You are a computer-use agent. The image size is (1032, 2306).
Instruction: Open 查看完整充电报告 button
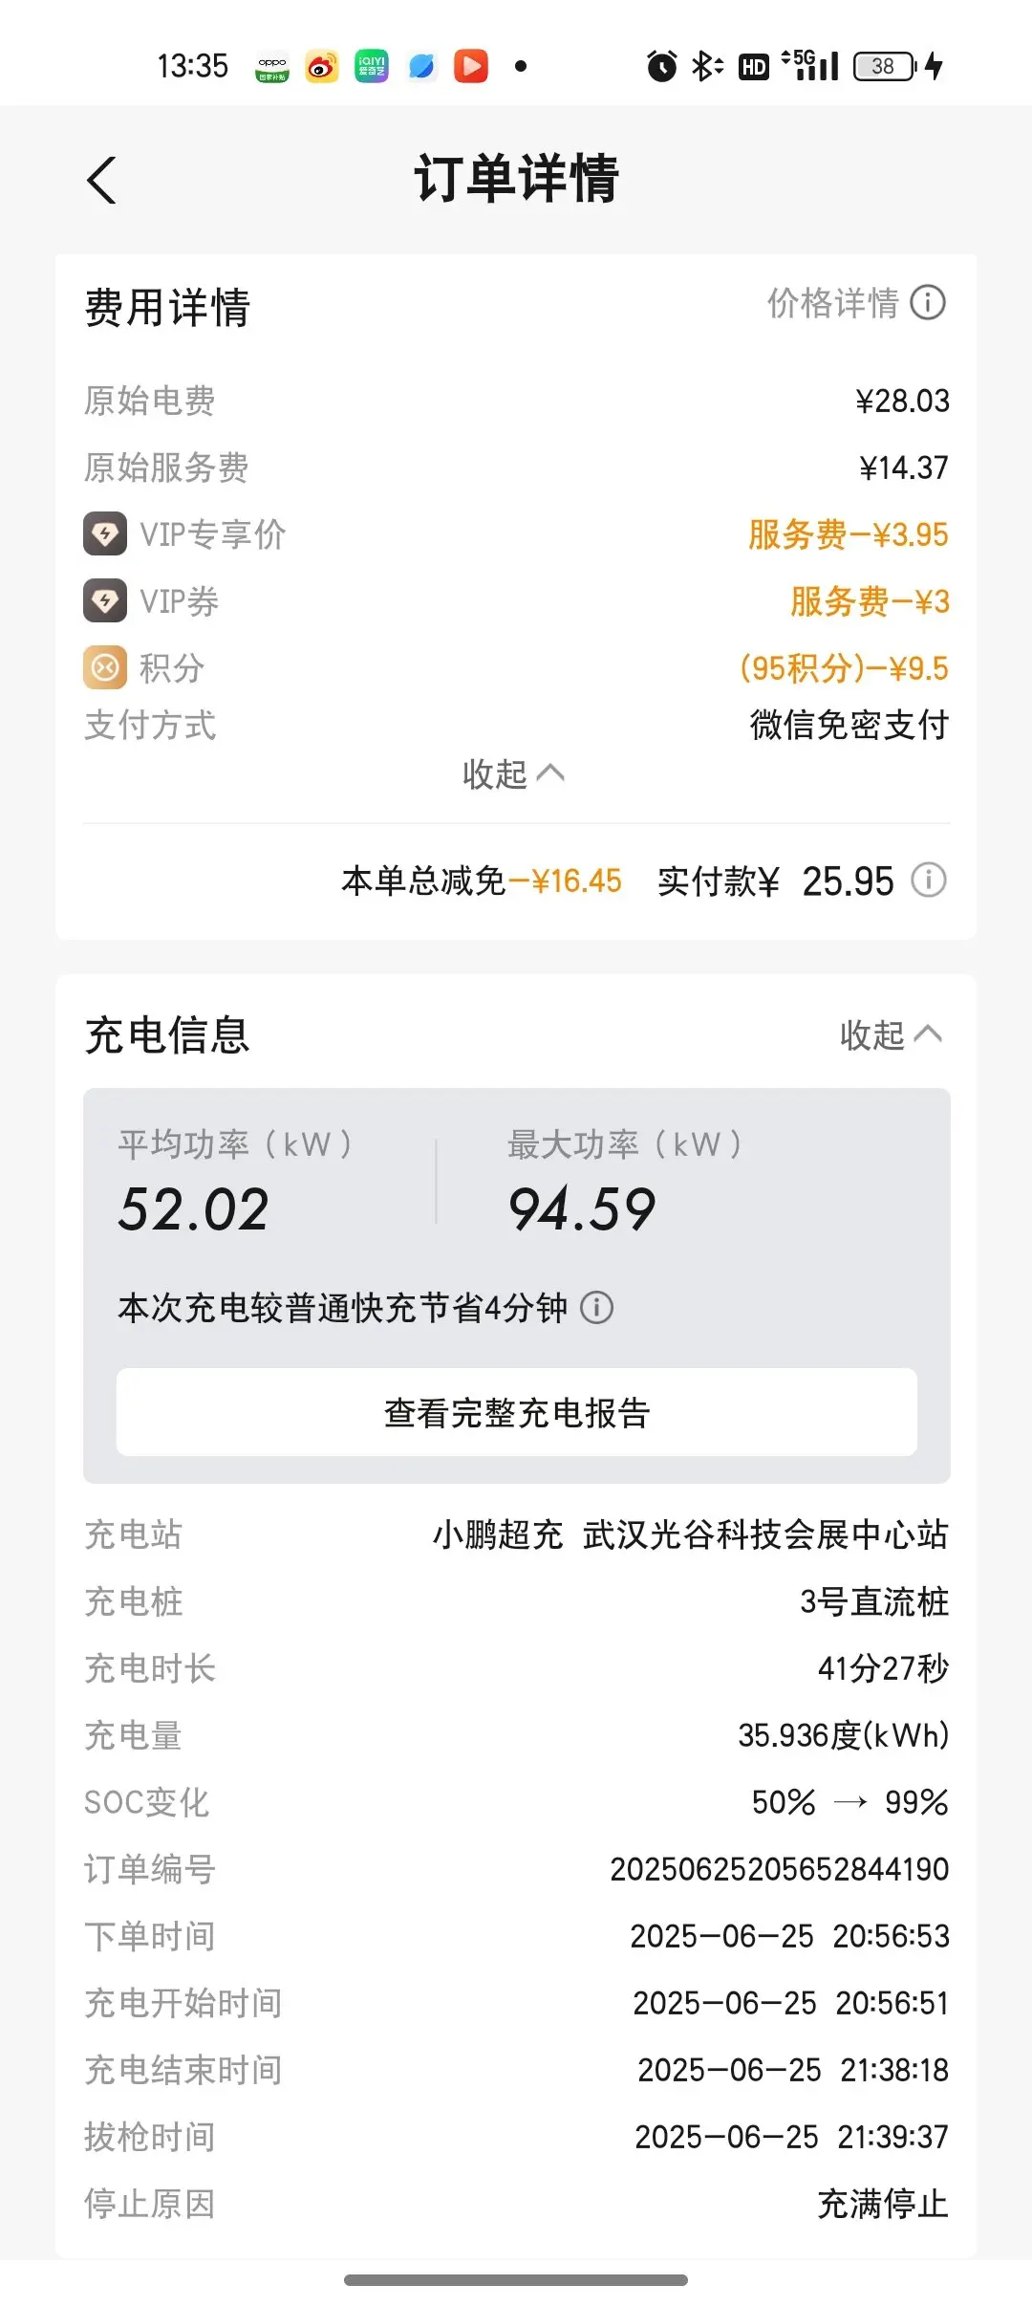coord(517,1412)
